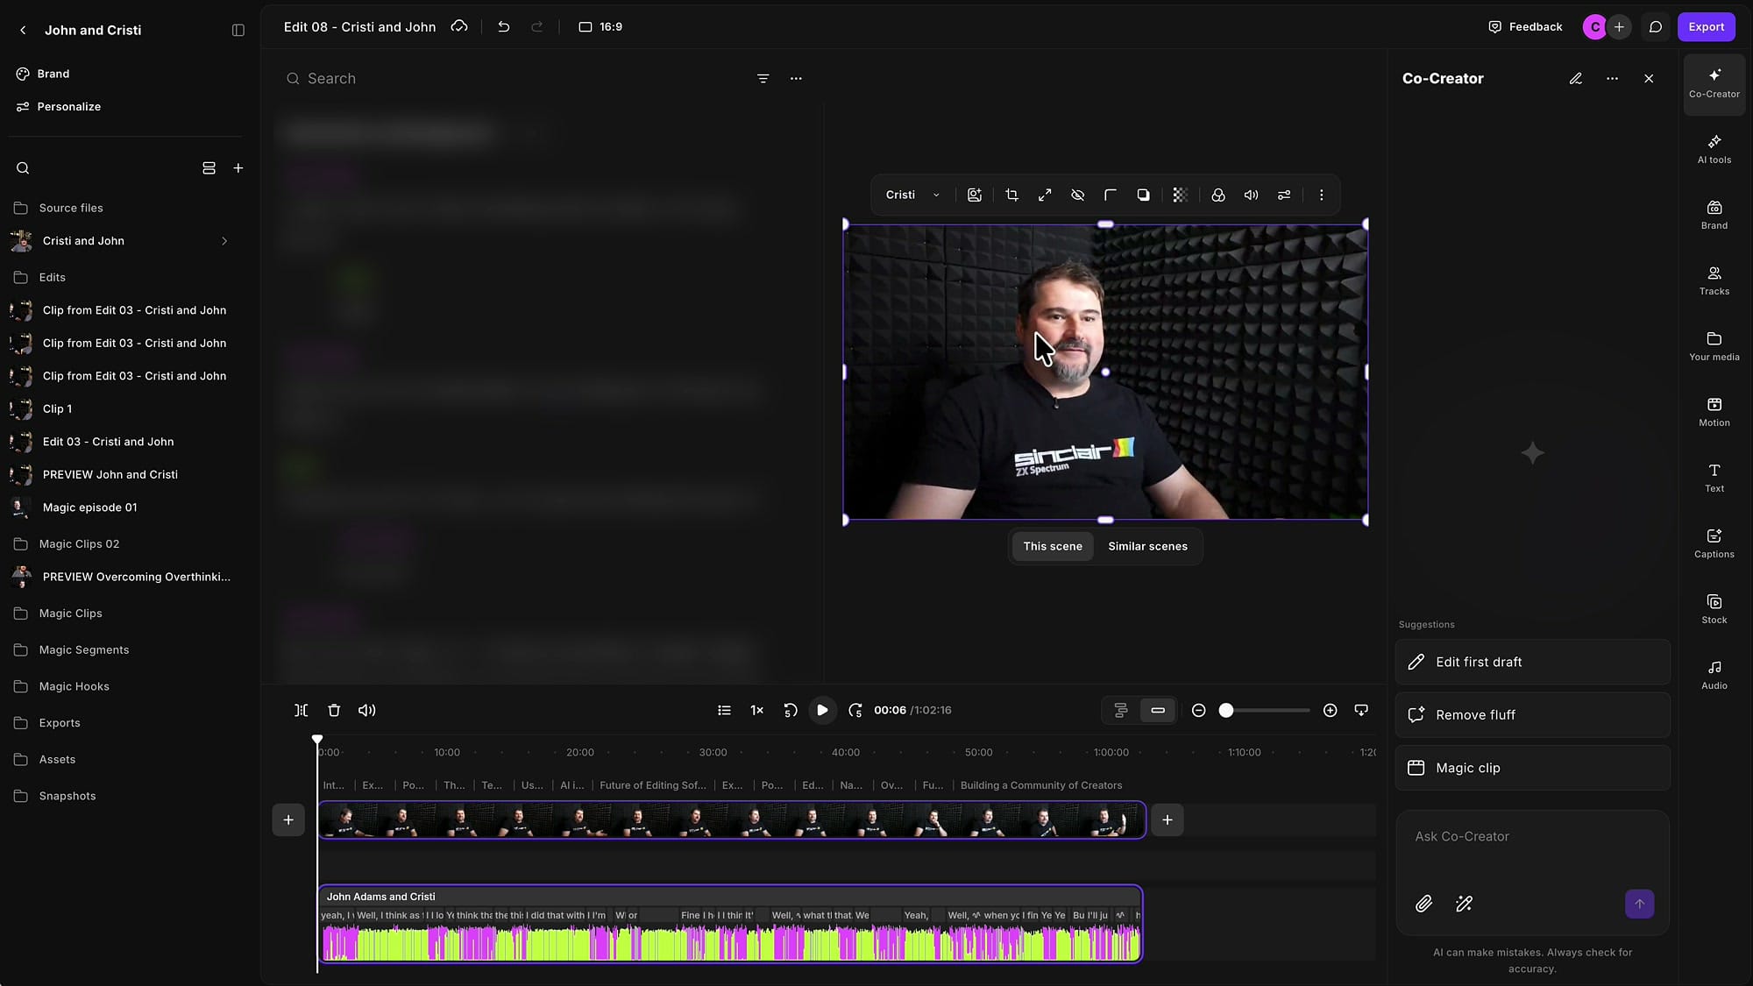The width and height of the screenshot is (1753, 986).
Task: Switch timeline to collapsed single-track layout
Action: pyautogui.click(x=1158, y=710)
